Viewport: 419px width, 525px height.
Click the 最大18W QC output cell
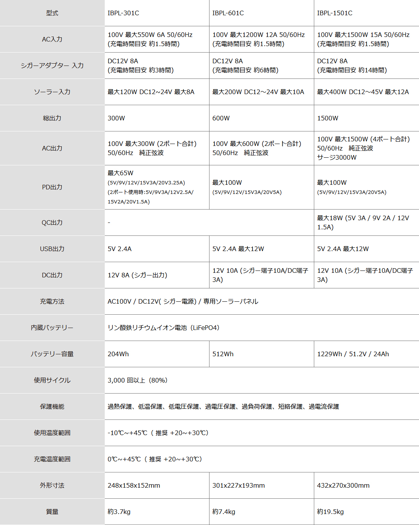click(366, 222)
